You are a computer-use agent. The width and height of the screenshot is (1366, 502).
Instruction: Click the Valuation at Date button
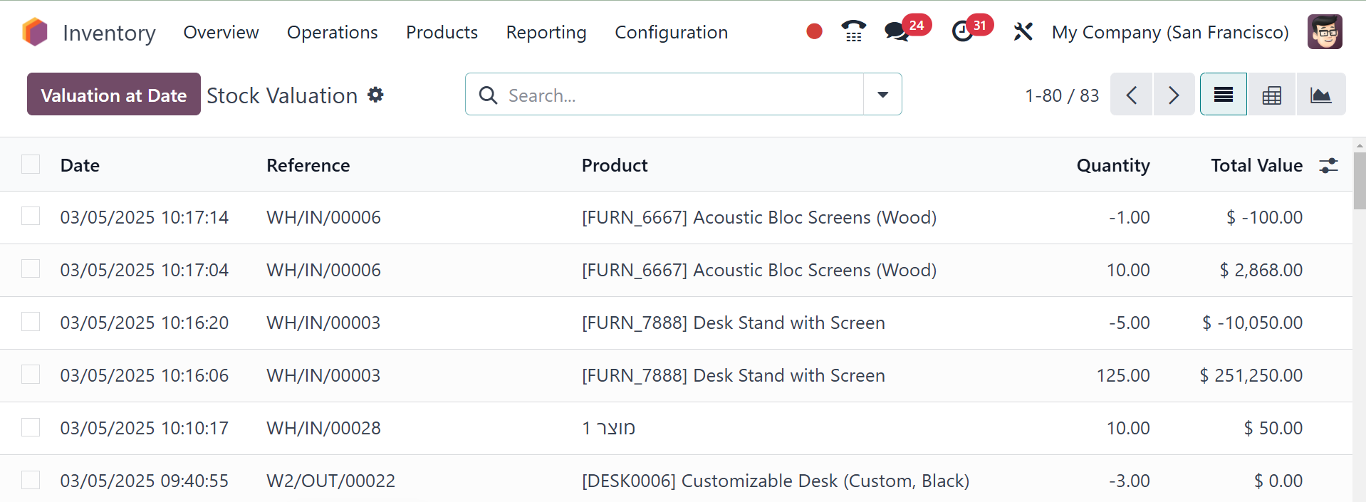(x=114, y=95)
